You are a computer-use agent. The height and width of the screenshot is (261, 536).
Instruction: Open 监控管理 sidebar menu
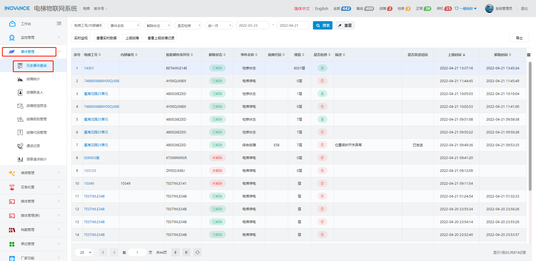33,37
